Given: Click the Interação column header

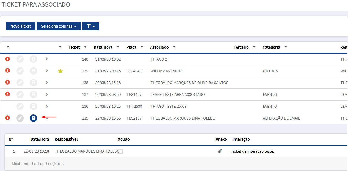Looking at the screenshot, I should (241, 139).
